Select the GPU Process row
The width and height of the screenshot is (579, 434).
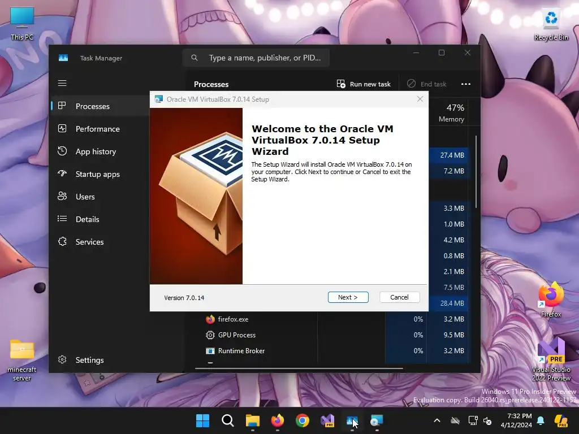pos(332,335)
